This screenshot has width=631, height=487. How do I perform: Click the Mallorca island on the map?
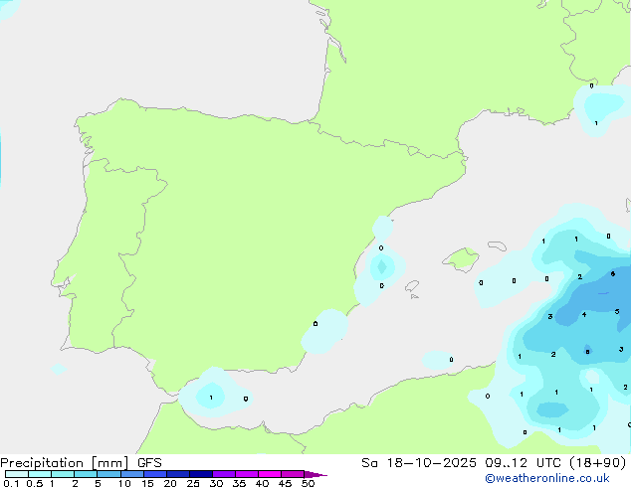click(x=461, y=259)
